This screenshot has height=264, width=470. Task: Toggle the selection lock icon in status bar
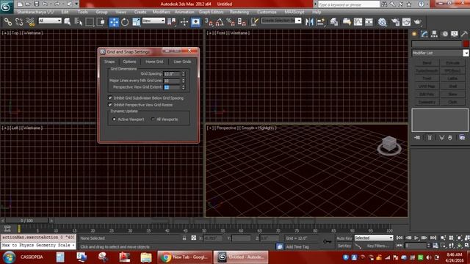click(x=184, y=238)
